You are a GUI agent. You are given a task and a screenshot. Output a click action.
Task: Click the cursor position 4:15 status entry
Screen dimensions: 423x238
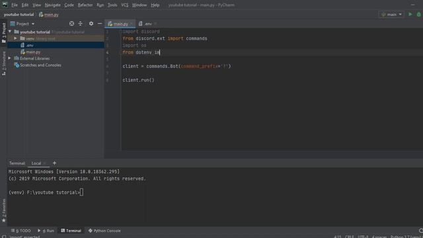(338, 237)
